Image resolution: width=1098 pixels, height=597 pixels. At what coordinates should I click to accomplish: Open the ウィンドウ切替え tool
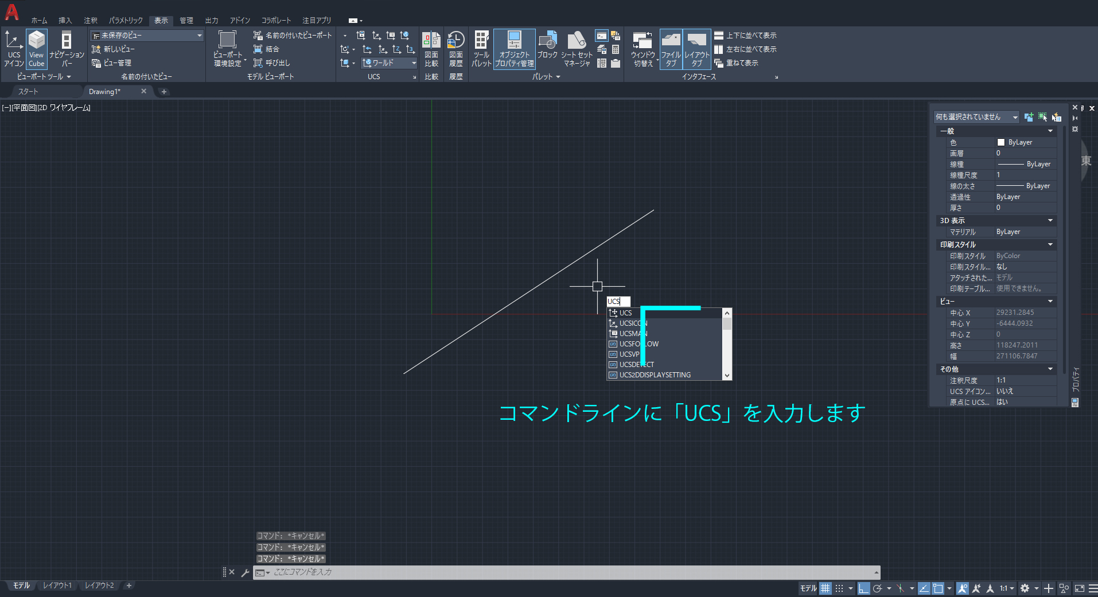643,48
